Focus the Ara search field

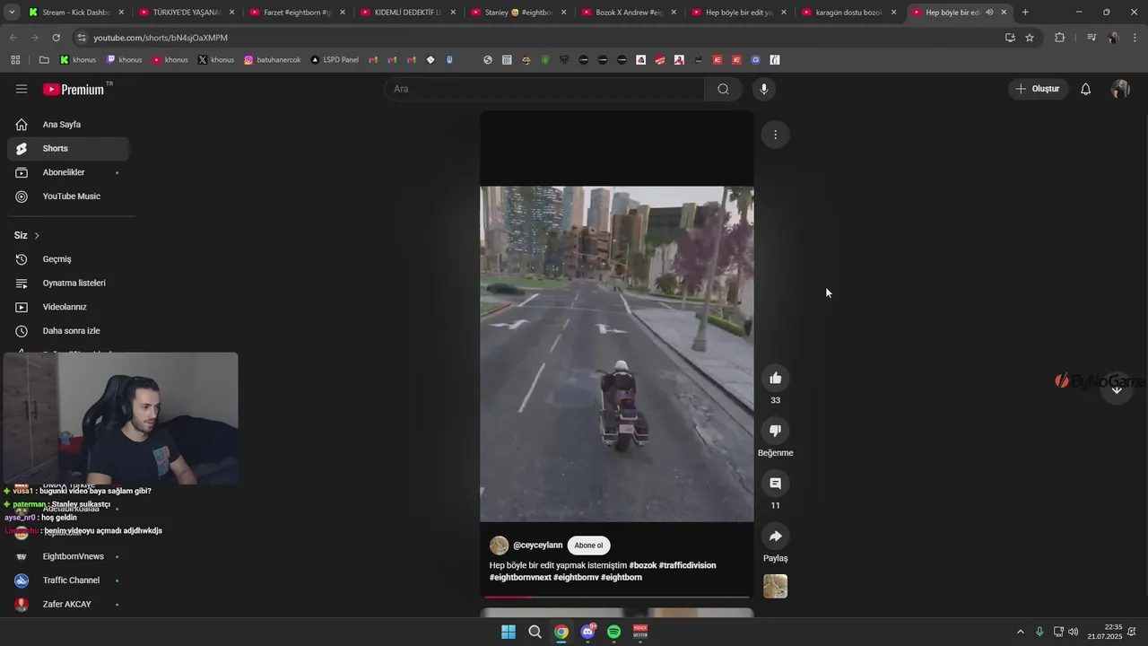pyautogui.click(x=545, y=89)
